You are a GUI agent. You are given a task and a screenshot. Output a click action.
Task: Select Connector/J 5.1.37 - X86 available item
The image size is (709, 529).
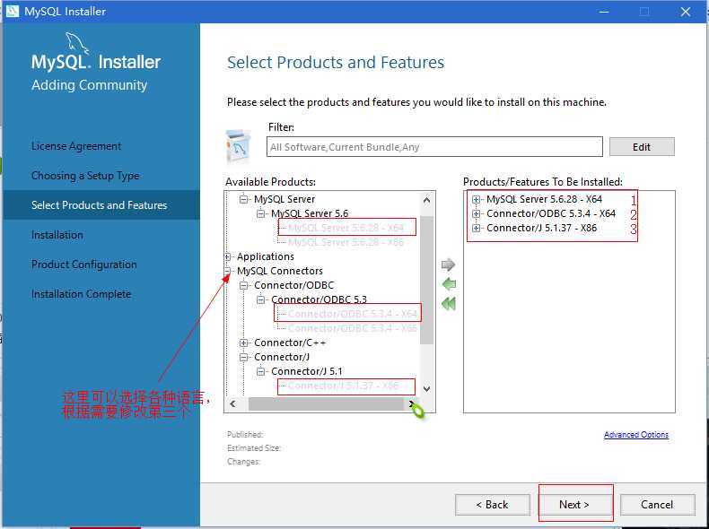coord(343,386)
